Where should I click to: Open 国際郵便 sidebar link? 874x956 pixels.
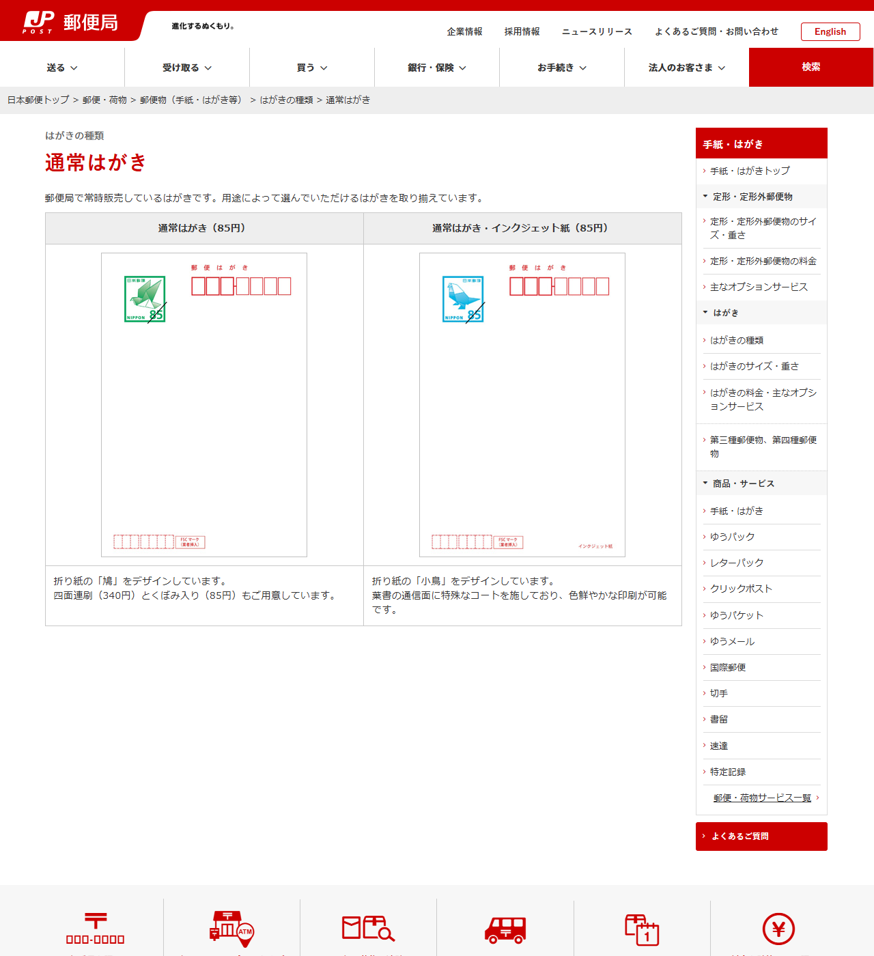click(728, 667)
